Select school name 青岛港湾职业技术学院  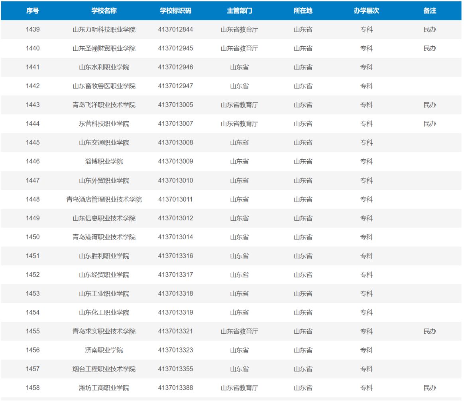[x=104, y=237]
